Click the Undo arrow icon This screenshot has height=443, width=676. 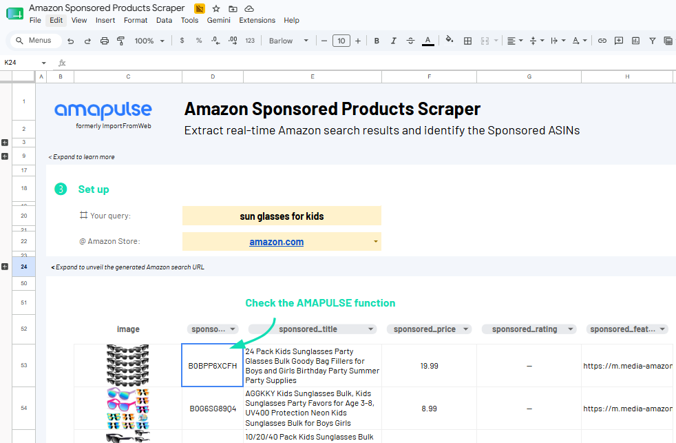coord(71,41)
